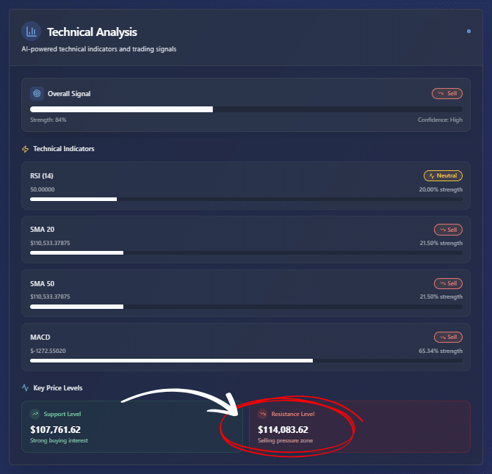
Task: Click the lightning bolt Technical Indicators icon
Action: point(26,149)
